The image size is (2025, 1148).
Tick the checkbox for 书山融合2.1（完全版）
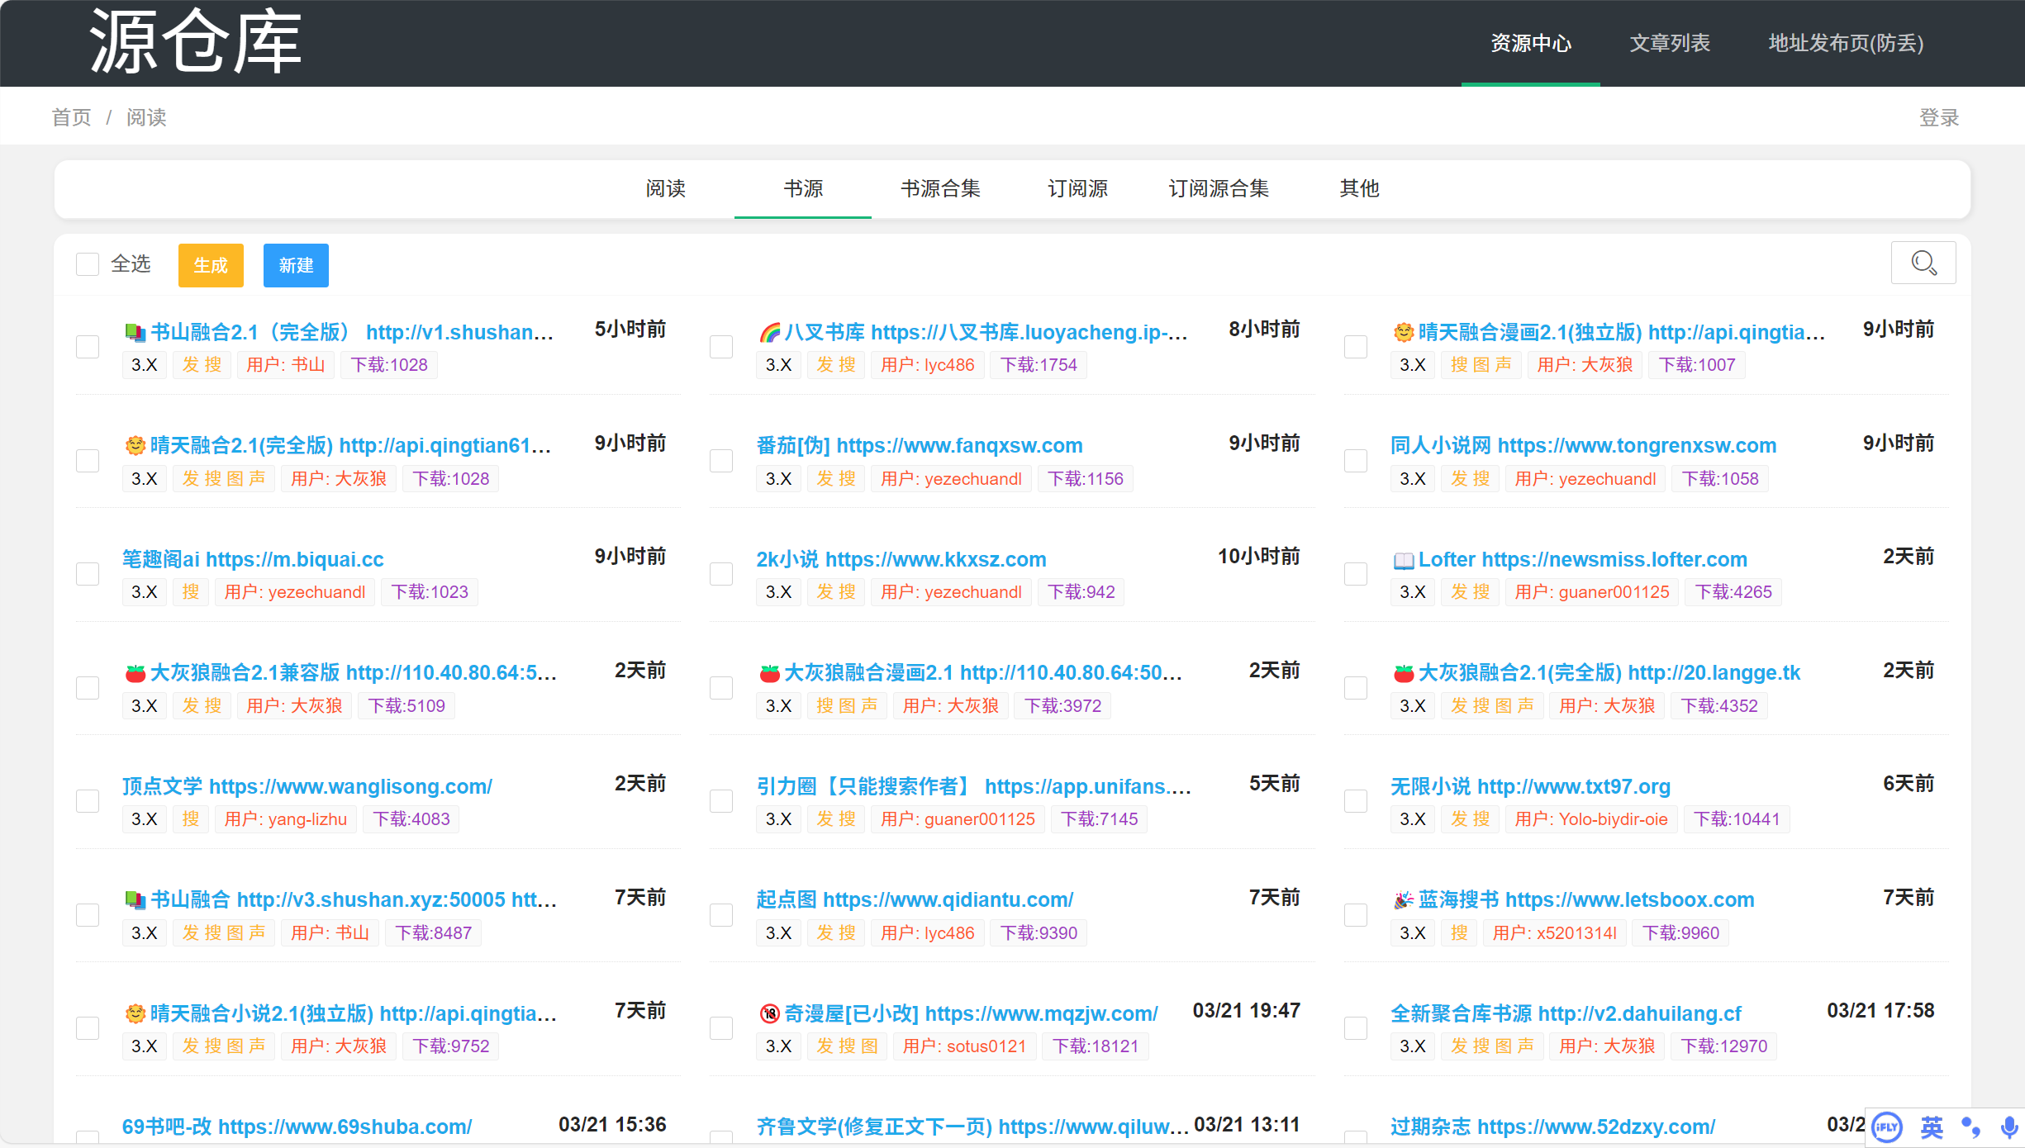(88, 347)
